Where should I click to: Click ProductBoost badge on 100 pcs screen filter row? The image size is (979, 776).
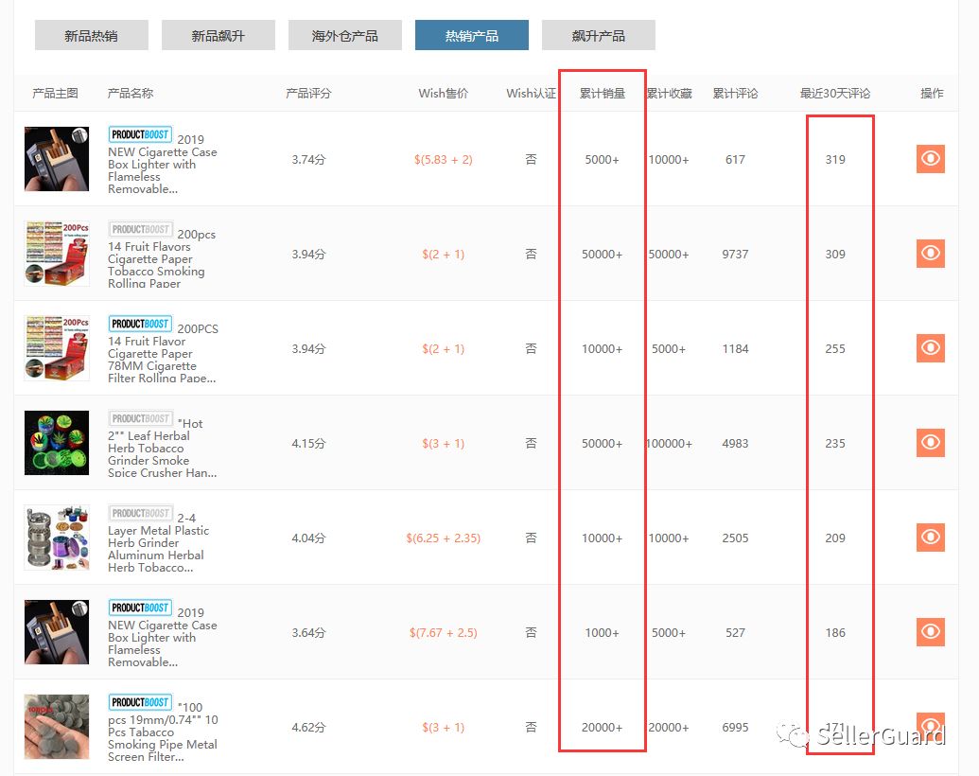(x=141, y=702)
